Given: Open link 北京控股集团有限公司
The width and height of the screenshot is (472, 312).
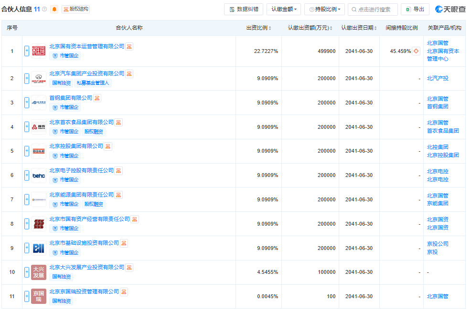Looking at the screenshot, I should pyautogui.click(x=76, y=146).
